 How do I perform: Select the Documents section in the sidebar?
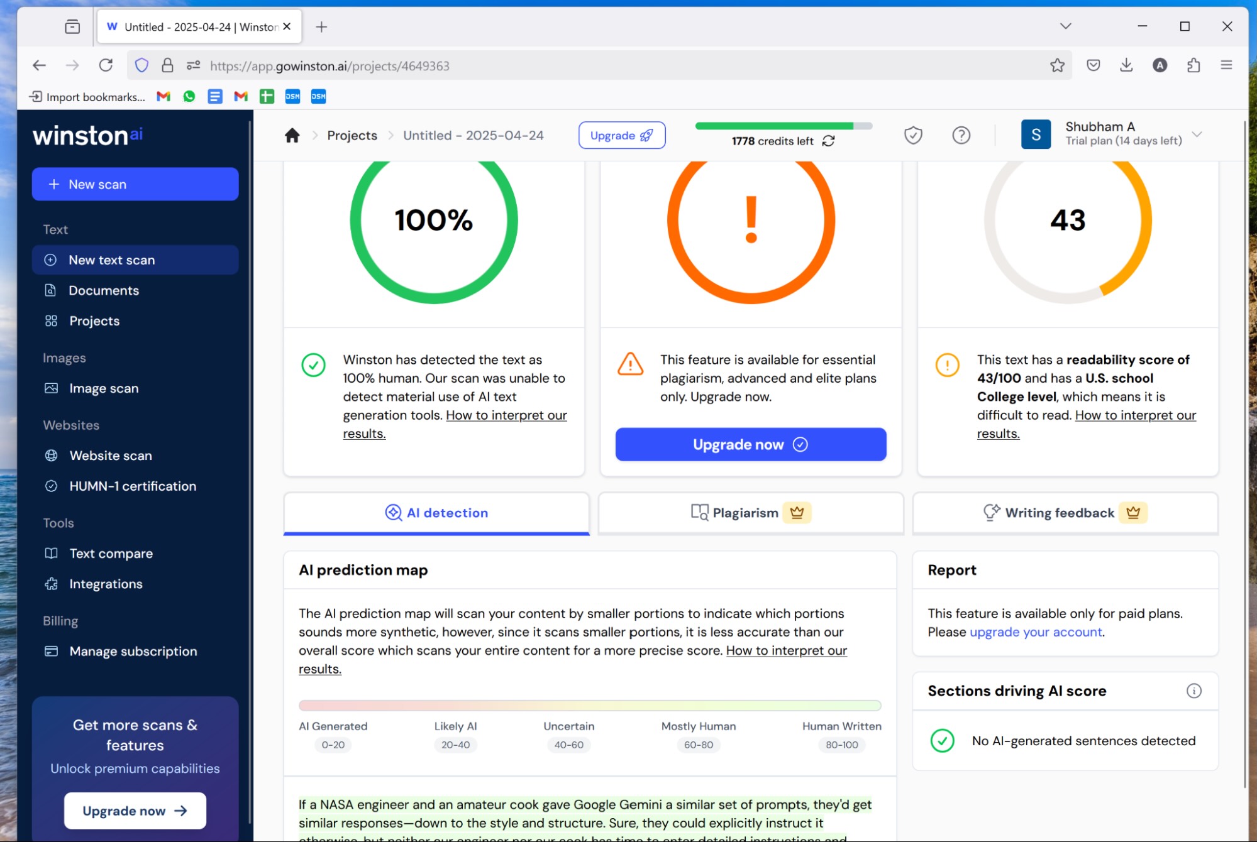104,290
